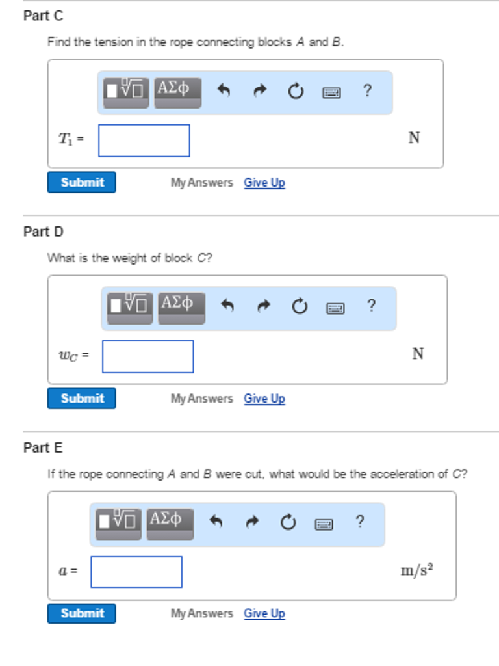This screenshot has height=666, width=499.
Task: Submit the Part C tension answer
Action: (82, 183)
